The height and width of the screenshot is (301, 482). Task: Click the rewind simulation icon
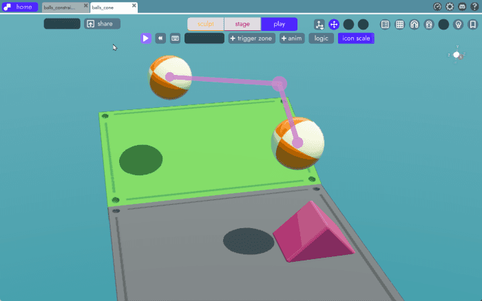[x=160, y=38]
